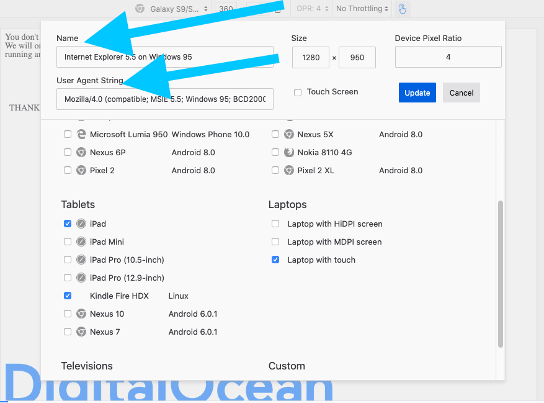Click Chrome icon beside Nexus 6P
The width and height of the screenshot is (544, 403).
pos(81,153)
